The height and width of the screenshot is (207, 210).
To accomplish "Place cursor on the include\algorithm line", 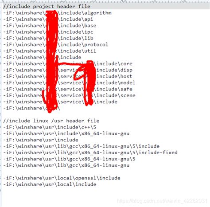I will 57,13.
